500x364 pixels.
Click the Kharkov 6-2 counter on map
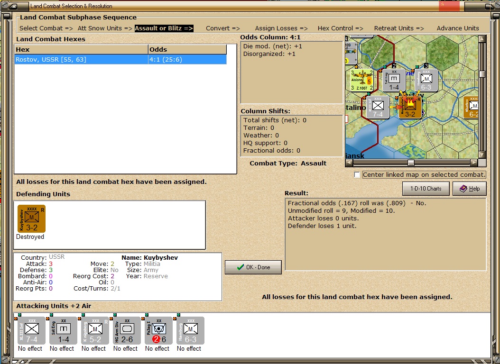point(471,107)
